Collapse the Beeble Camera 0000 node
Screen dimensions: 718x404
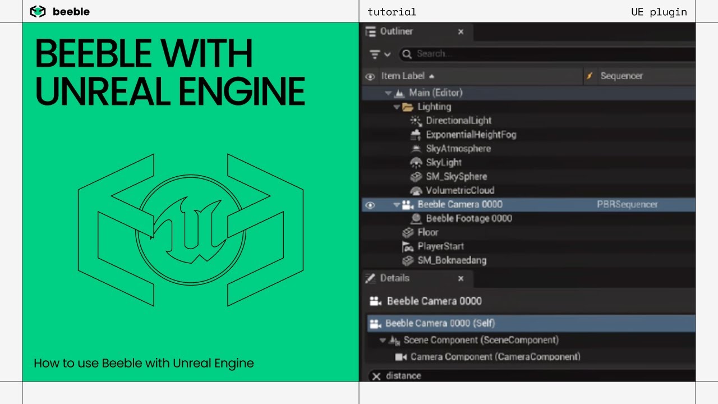(x=397, y=205)
